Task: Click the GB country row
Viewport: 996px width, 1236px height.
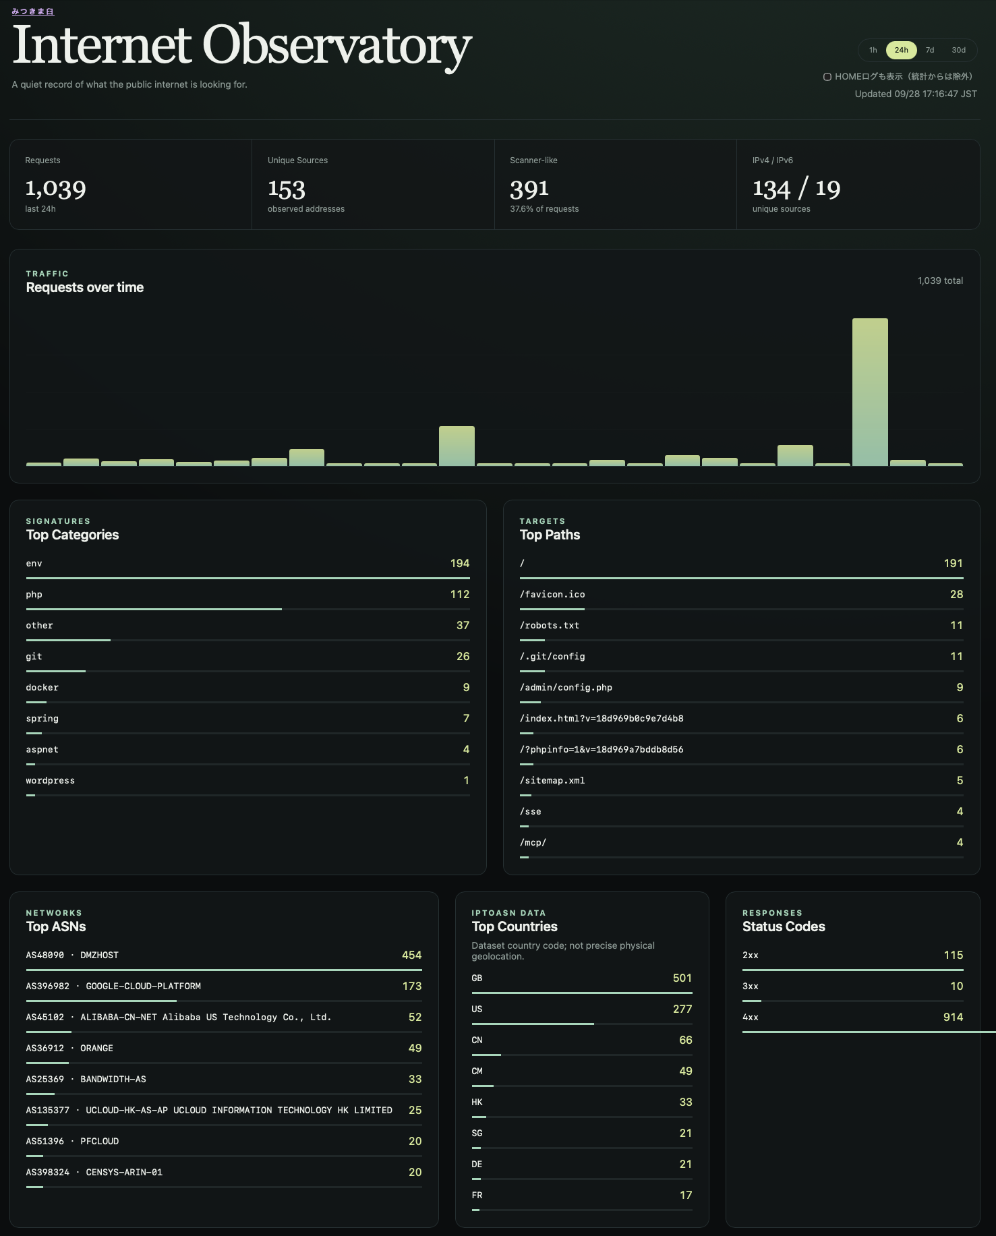Action: coord(582,983)
